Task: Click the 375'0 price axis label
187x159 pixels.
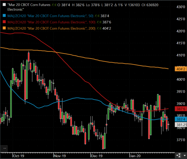Action: coord(181,140)
